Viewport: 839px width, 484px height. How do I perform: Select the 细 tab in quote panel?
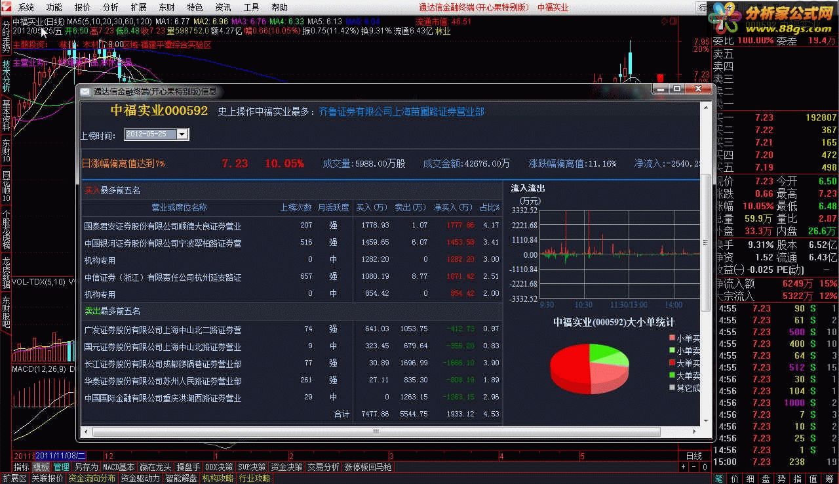(x=751, y=478)
